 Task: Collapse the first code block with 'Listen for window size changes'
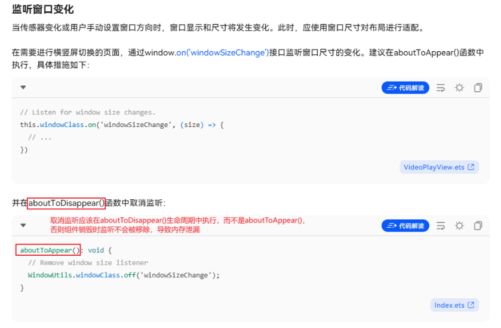(23, 88)
